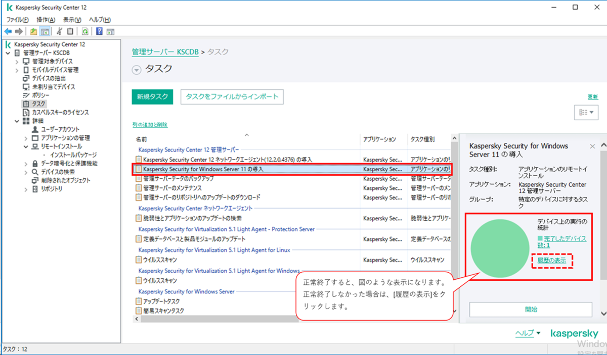Select データ暗号化と保護機能 in the tree
Image resolution: width=607 pixels, height=355 pixels.
coord(69,163)
